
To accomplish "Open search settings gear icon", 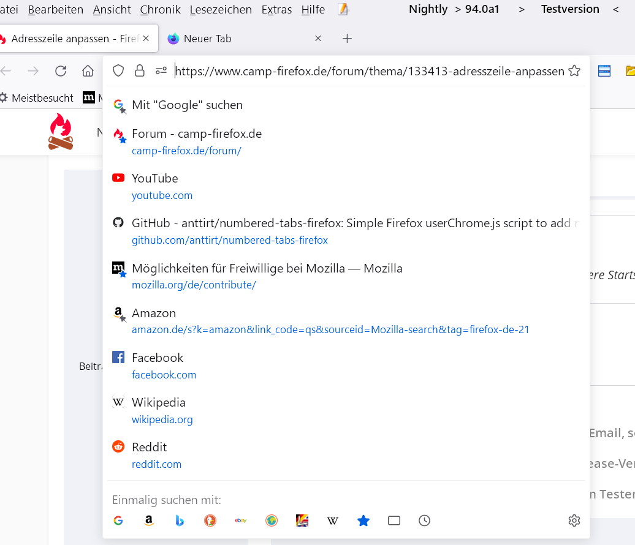I will click(574, 521).
